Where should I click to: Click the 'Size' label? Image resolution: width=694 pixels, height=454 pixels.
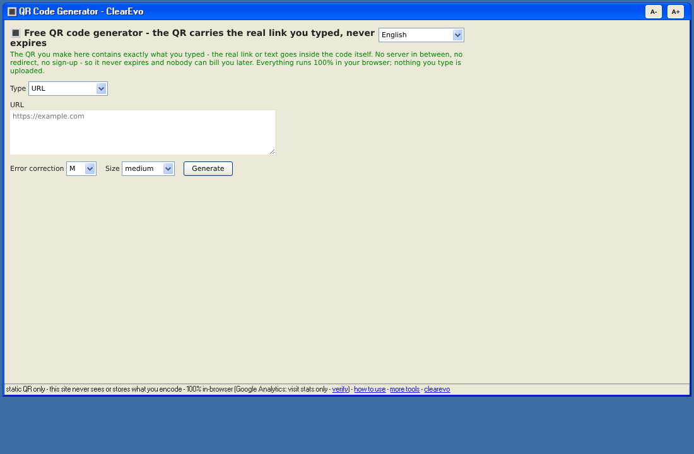(112, 168)
